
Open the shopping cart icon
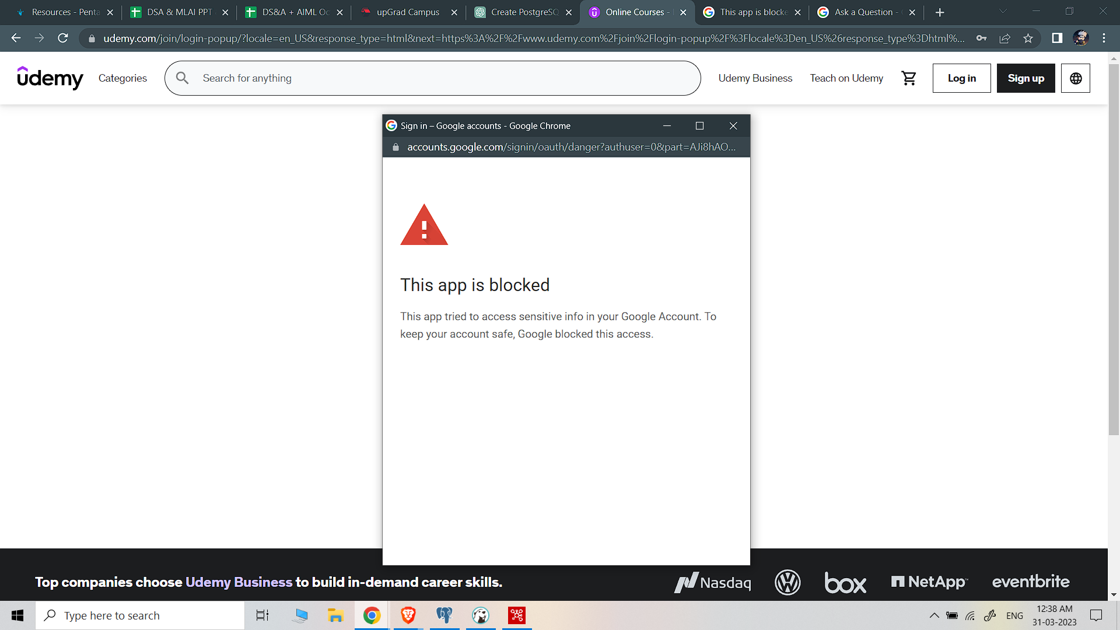tap(908, 78)
